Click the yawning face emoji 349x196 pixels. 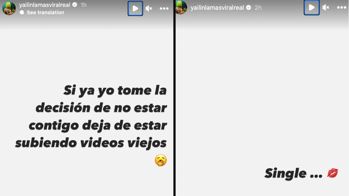pyautogui.click(x=161, y=160)
